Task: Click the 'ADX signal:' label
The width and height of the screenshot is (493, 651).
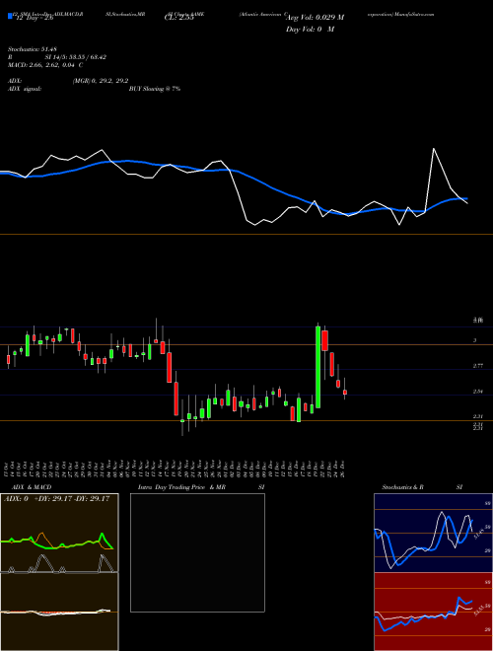Action: (x=25, y=89)
